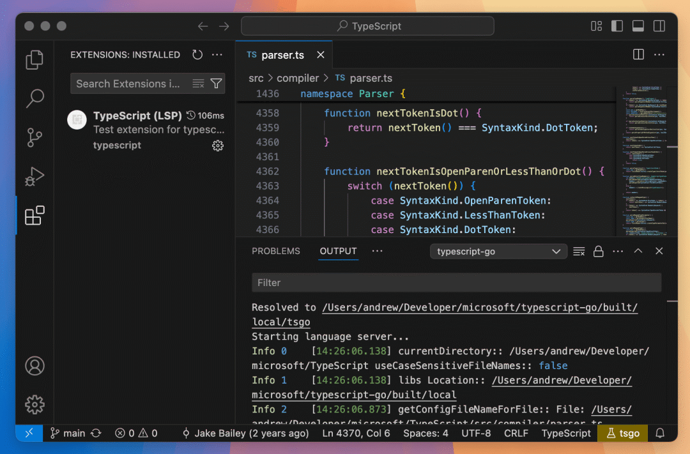Open output panel more actions

(x=618, y=251)
